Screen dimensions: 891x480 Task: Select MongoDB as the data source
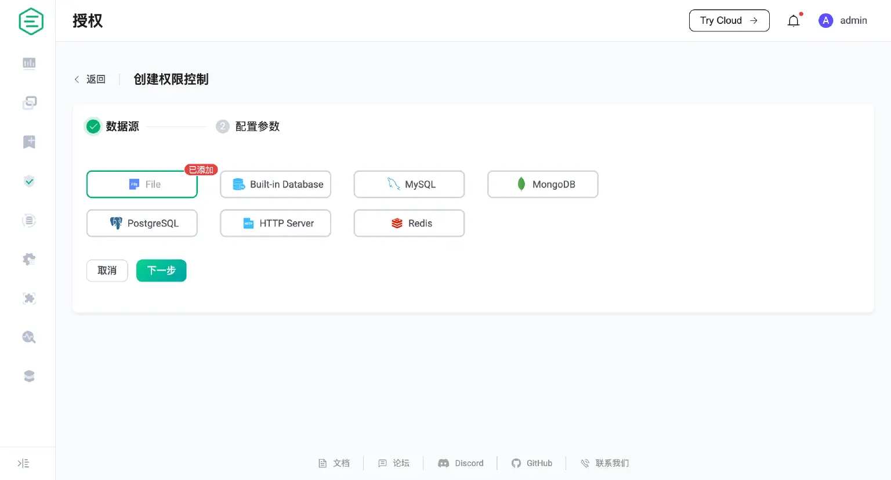coord(542,185)
